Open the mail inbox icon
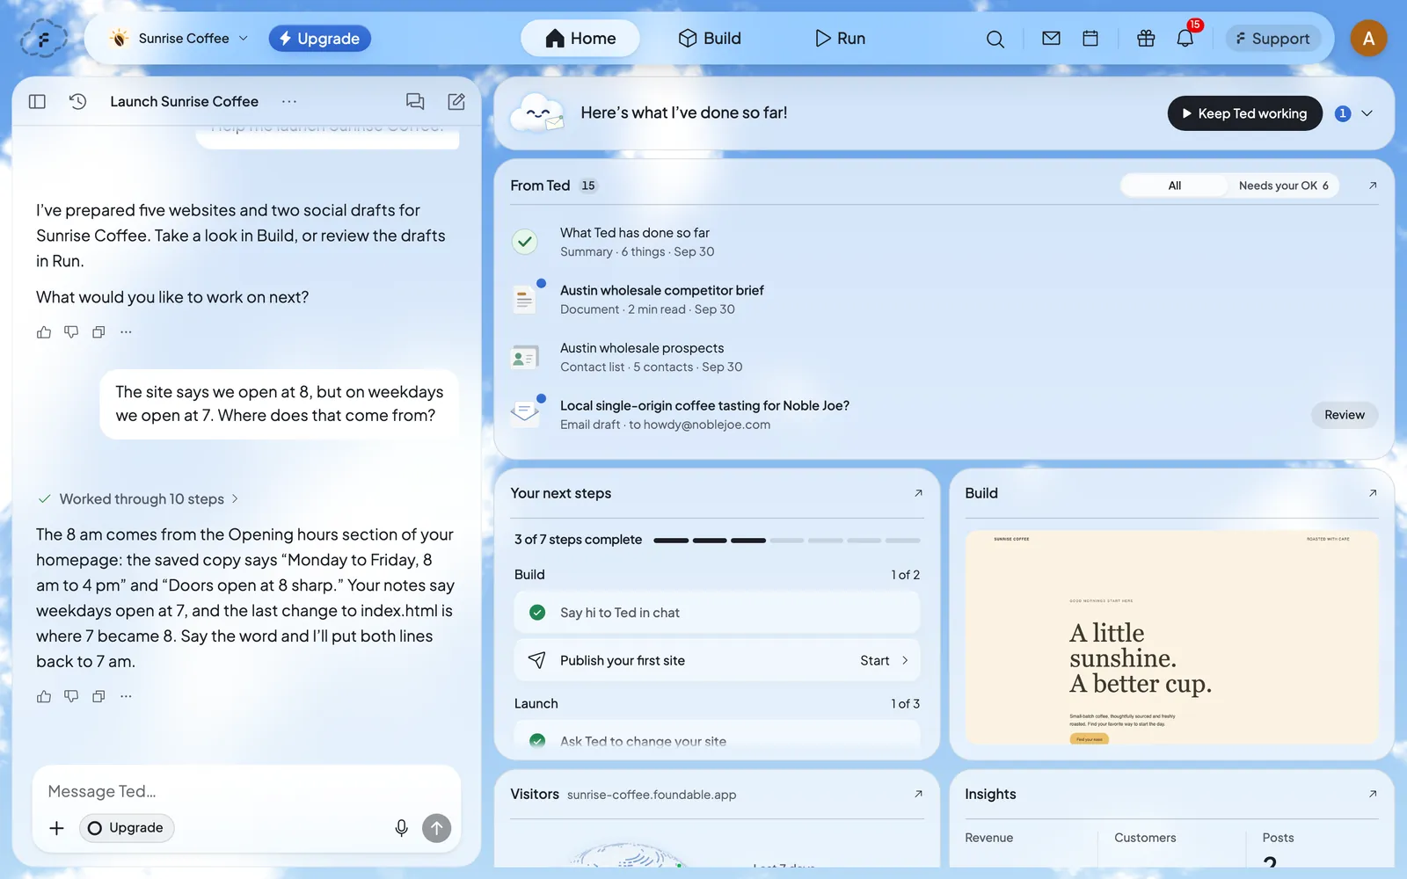This screenshot has width=1407, height=879. click(x=1051, y=38)
